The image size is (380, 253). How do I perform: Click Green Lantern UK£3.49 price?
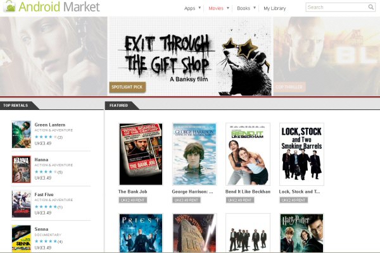[x=43, y=144]
